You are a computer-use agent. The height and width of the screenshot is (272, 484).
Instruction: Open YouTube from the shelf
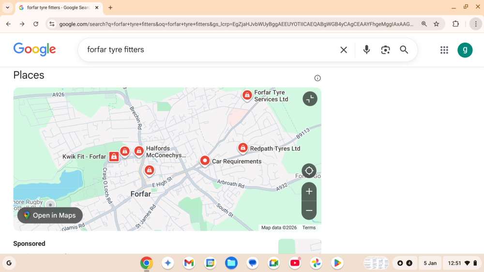coord(295,263)
